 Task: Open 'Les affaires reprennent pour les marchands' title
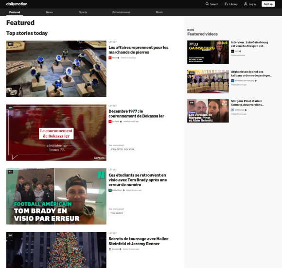coord(138,50)
